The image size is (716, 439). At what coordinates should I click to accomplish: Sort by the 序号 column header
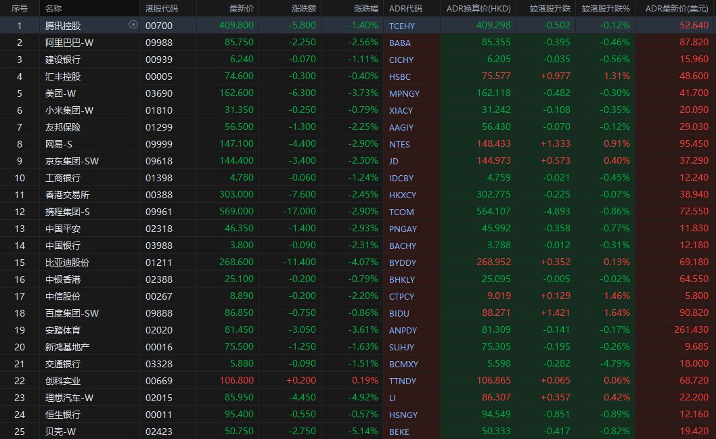[x=19, y=8]
